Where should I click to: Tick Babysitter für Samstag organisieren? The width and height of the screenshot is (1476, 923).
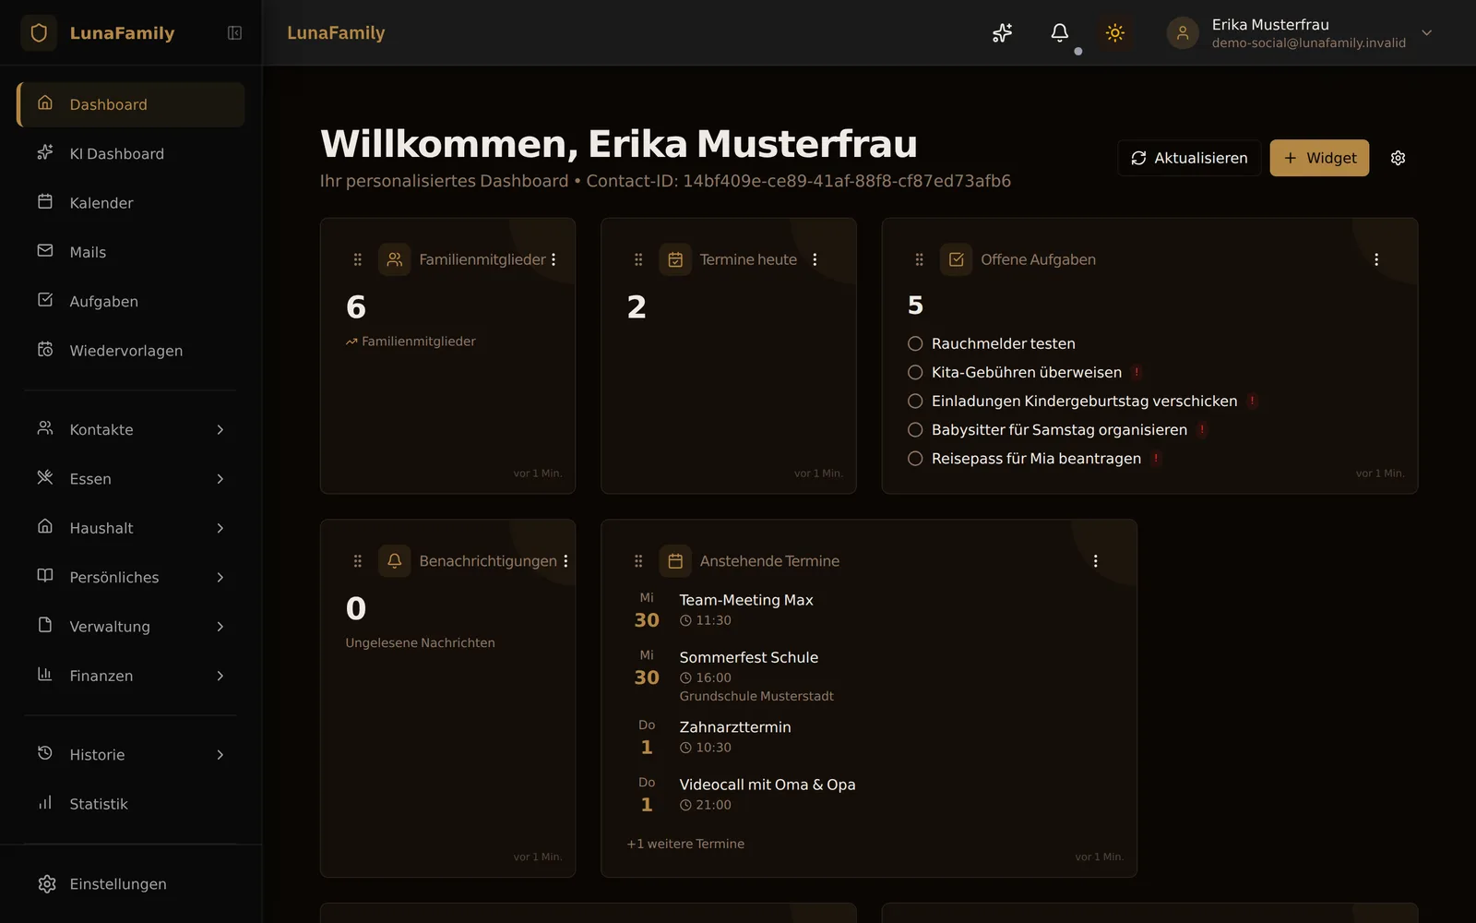[x=915, y=429]
